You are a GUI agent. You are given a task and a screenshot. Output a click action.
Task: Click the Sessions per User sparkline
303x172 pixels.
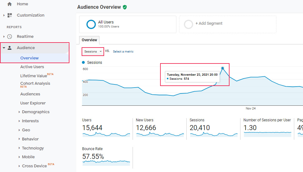[x=267, y=134]
